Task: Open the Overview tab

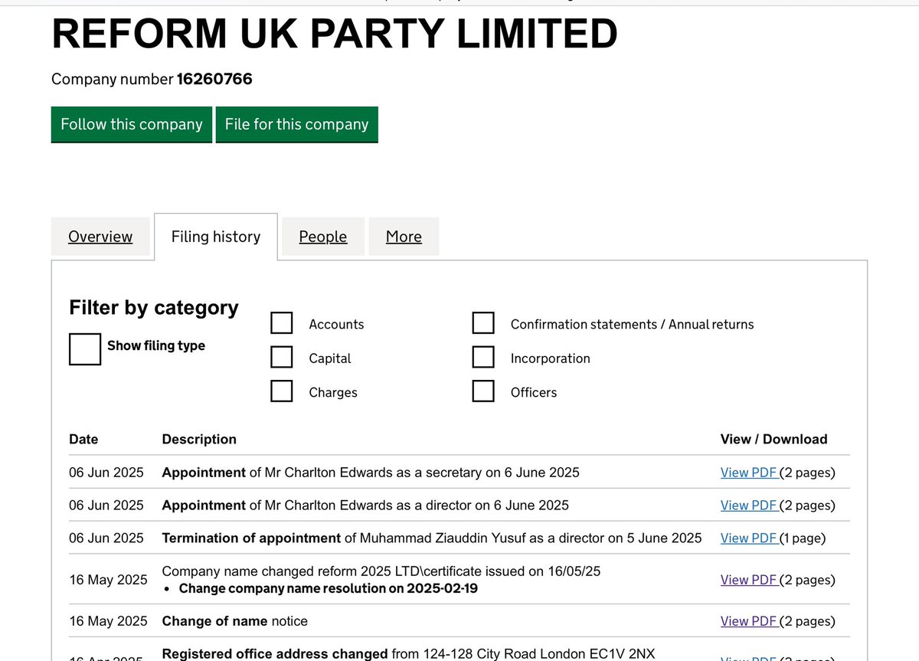Action: [x=100, y=237]
